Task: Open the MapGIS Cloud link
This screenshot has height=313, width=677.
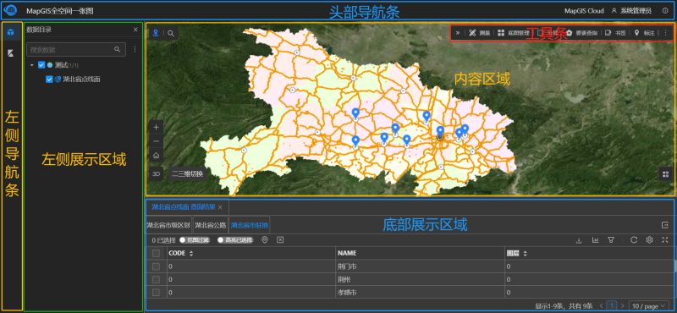Action: [584, 11]
